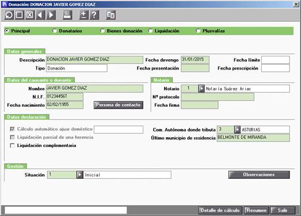Click Detalle de cálculo button
Screen dimensions: 301x216
(220, 210)
